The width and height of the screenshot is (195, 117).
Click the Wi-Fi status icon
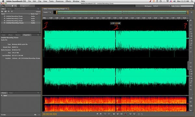tap(167, 1)
